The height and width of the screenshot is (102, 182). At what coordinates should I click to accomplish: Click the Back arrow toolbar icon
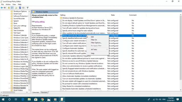pyautogui.click(x=2, y=8)
